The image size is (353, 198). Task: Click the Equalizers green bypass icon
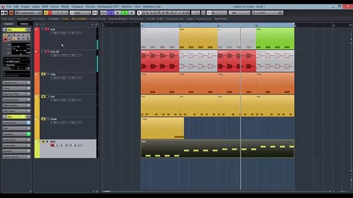[x=28, y=134]
